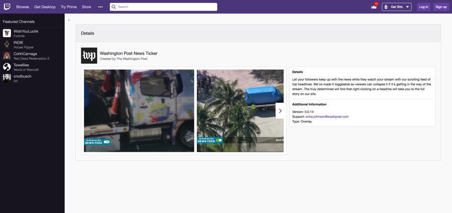Open the Prime loot crown icon
Image resolution: width=452 pixels, height=213 pixels.
point(374,7)
